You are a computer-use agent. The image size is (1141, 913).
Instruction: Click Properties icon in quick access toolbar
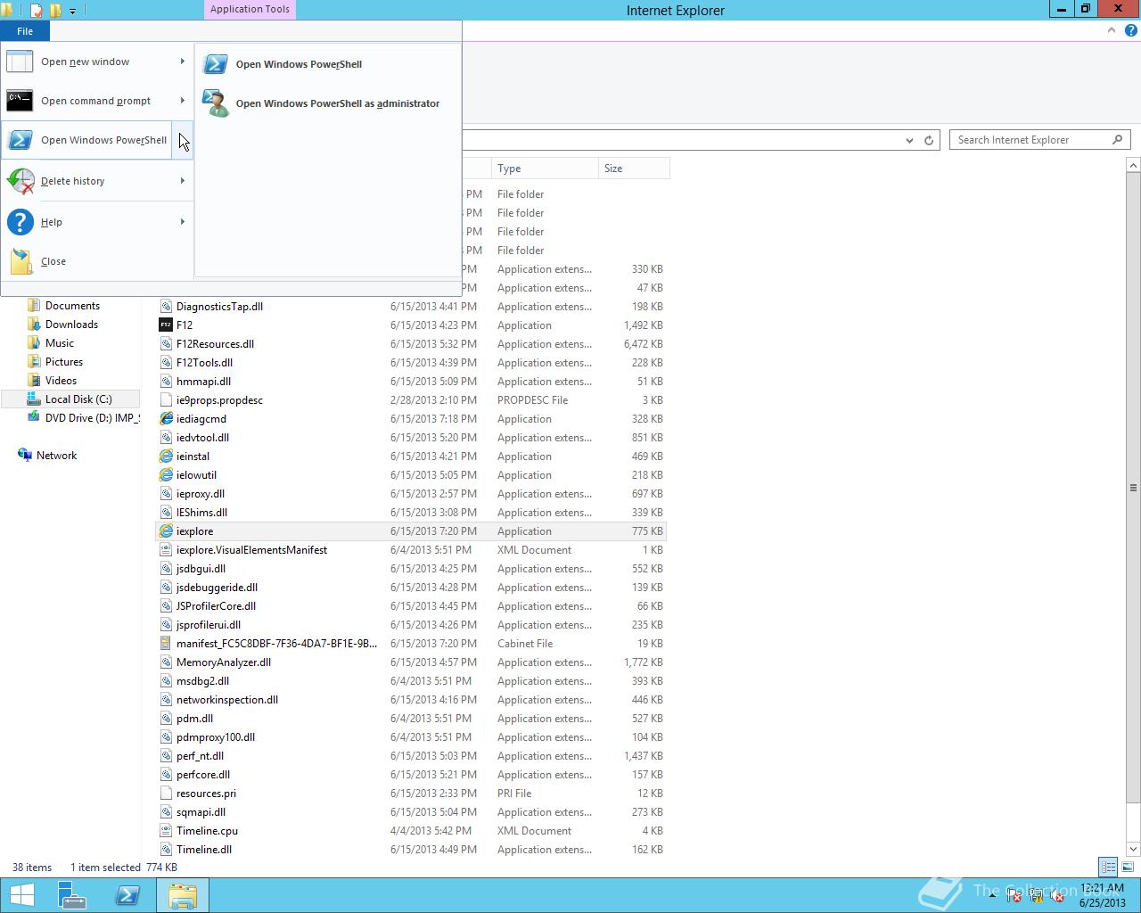point(37,11)
